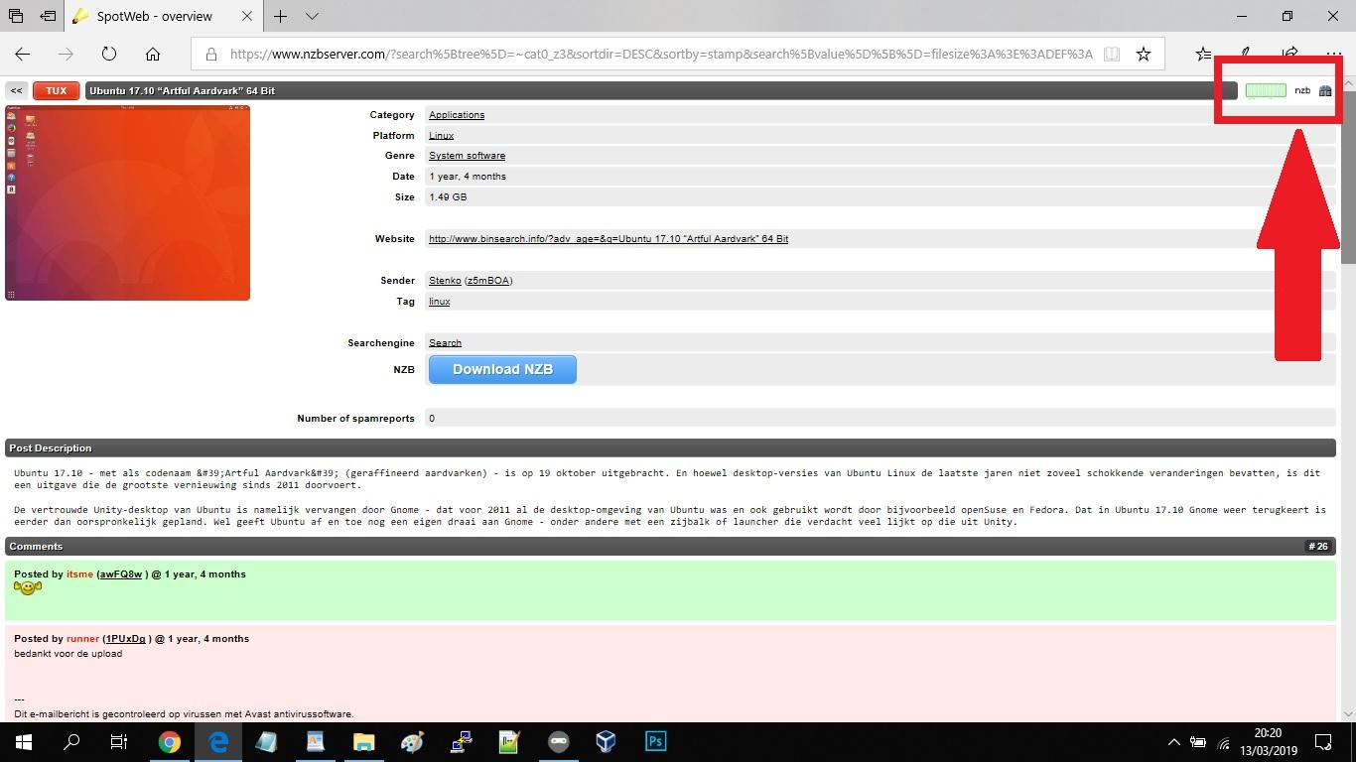
Task: Add page to favorites with star icon
Action: point(1144,54)
